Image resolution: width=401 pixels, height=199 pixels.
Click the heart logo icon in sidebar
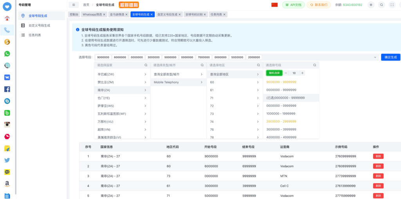coord(7,6)
